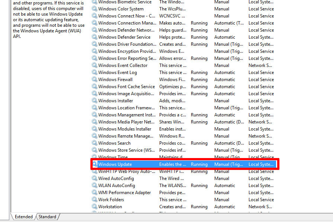Screen dimensions: 333x222
Task: Click the gear icon beside Windows Update
Action: click(95, 164)
